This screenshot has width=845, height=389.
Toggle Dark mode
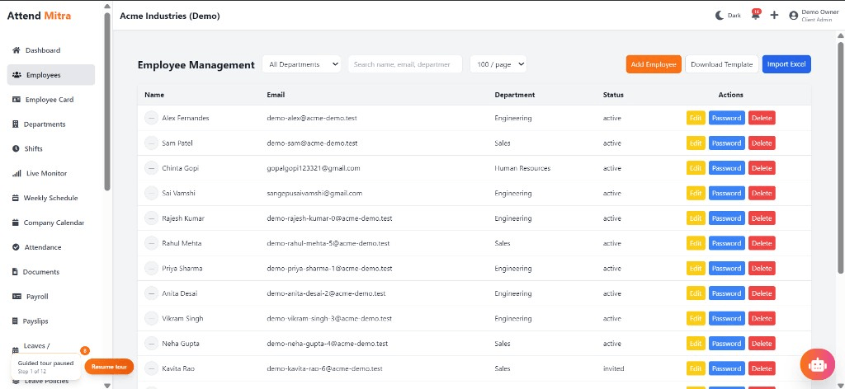tap(728, 16)
